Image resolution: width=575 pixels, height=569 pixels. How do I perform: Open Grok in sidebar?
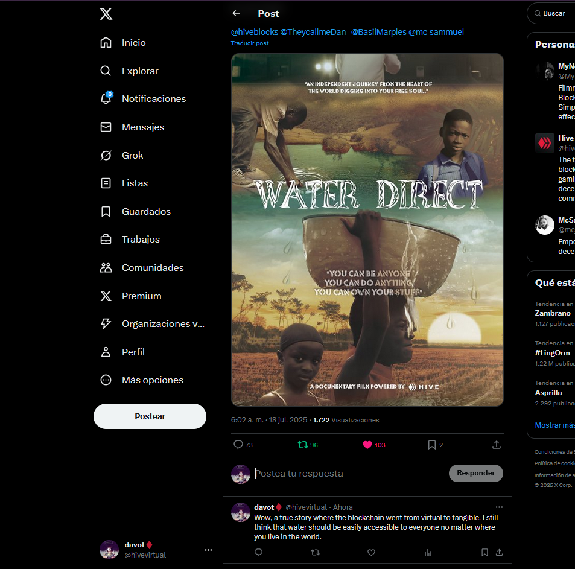click(122, 156)
